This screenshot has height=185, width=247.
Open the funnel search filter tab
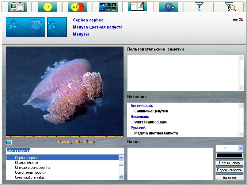(230, 7)
